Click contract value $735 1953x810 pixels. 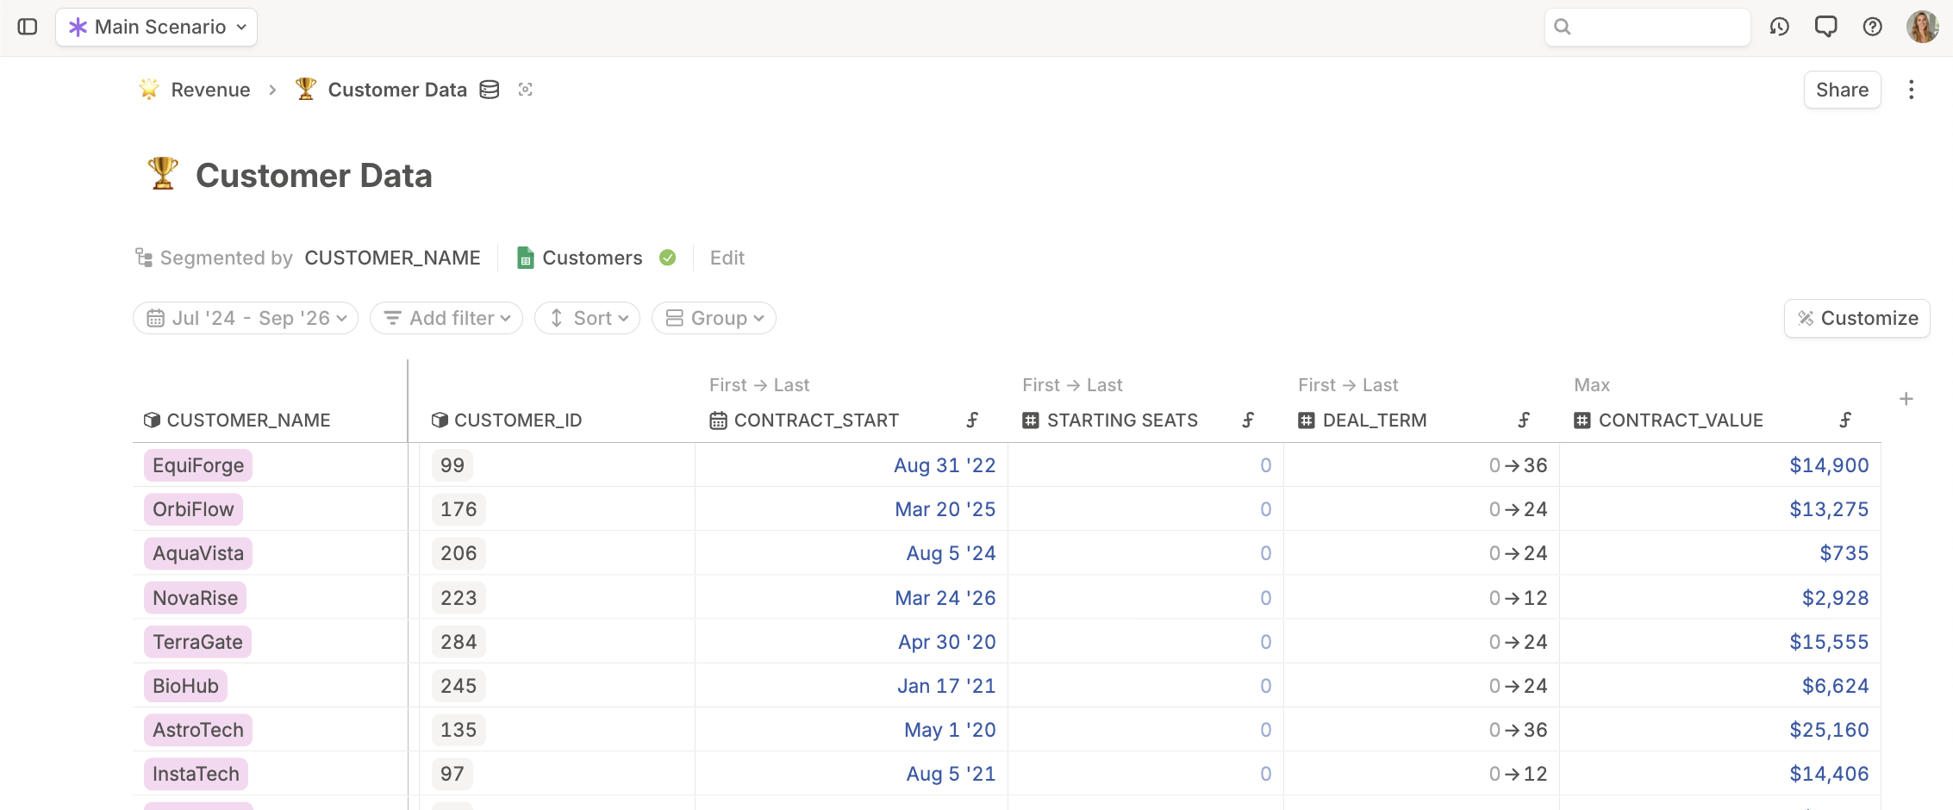pos(1844,553)
